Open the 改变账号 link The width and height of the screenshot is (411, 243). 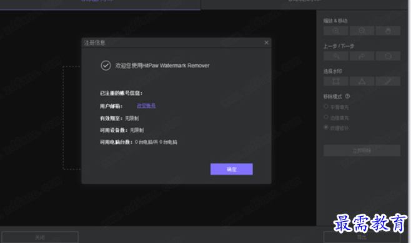(146, 106)
